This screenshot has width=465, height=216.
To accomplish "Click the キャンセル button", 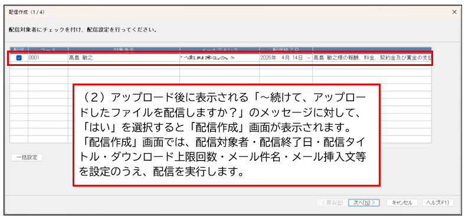I will point(402,202).
